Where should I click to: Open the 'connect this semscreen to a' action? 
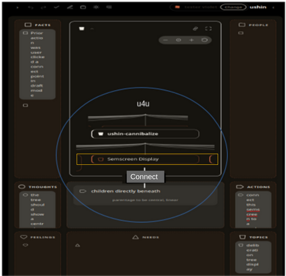point(253,209)
